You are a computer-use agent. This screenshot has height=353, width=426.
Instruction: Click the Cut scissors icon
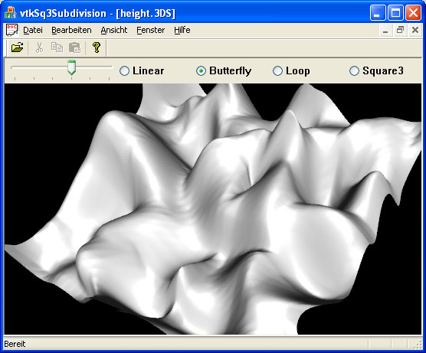40,47
